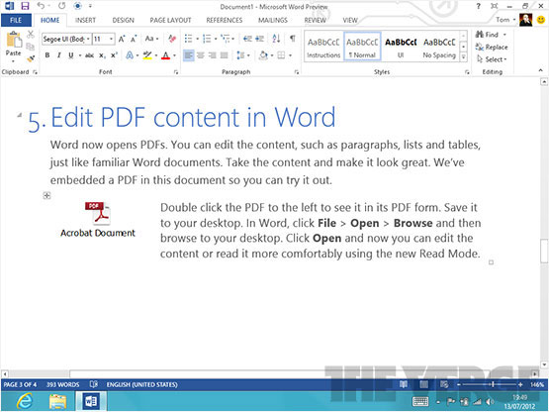Open the Select dropdown in Editing
Image resolution: width=549 pixels, height=412 pixels.
coord(492,59)
